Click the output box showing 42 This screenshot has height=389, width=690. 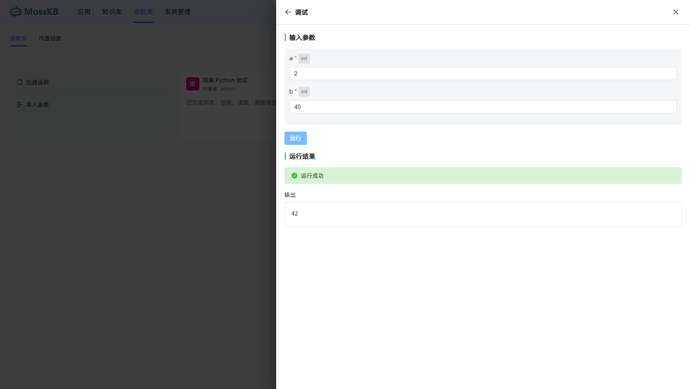point(483,215)
